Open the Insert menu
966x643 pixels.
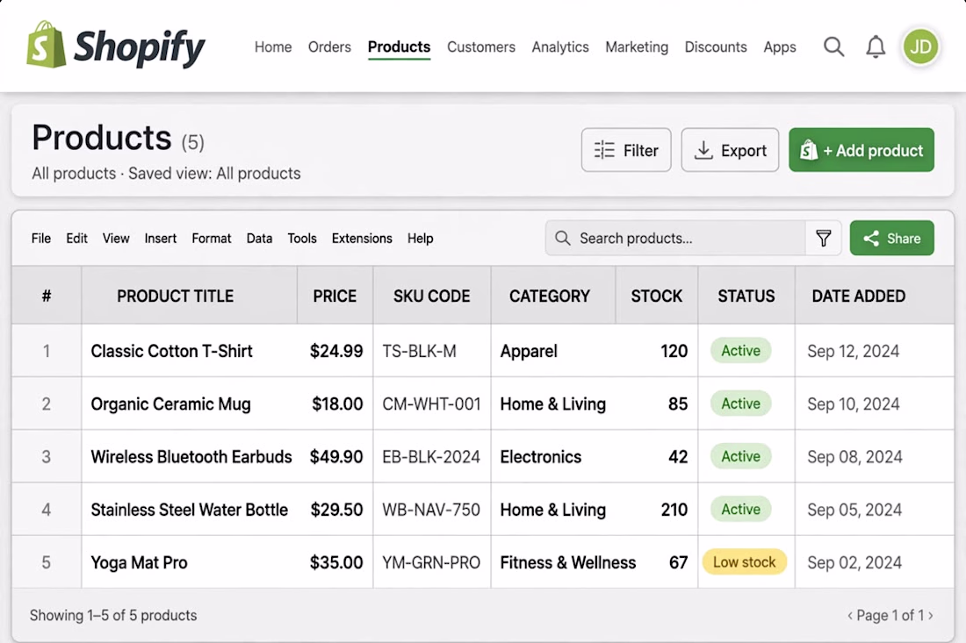160,238
